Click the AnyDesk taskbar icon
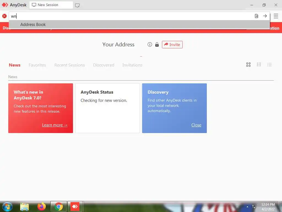 pos(75,206)
